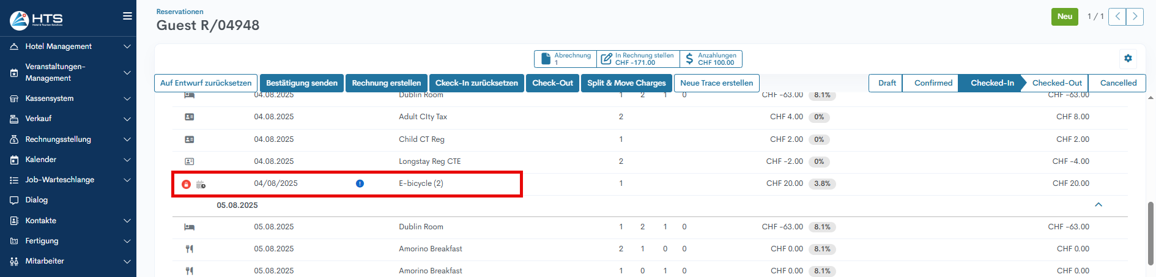
Task: Toggle the hamburger sidebar menu
Action: tap(127, 16)
